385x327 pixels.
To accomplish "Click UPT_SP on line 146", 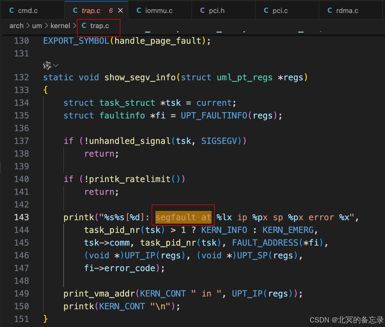I will point(252,255).
